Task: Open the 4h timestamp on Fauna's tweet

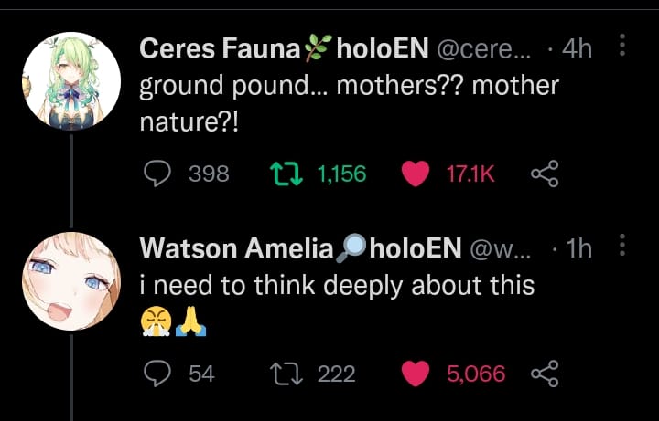Action: (x=577, y=50)
